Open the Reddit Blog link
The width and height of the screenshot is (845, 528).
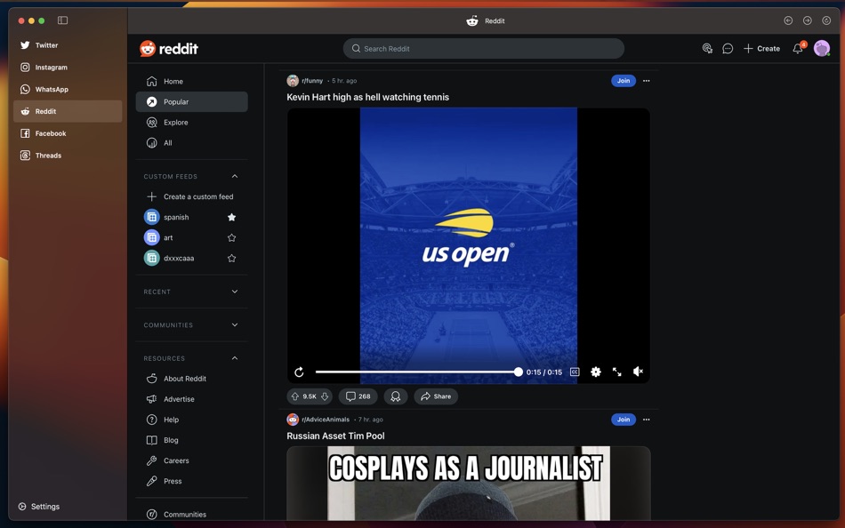pos(192,440)
